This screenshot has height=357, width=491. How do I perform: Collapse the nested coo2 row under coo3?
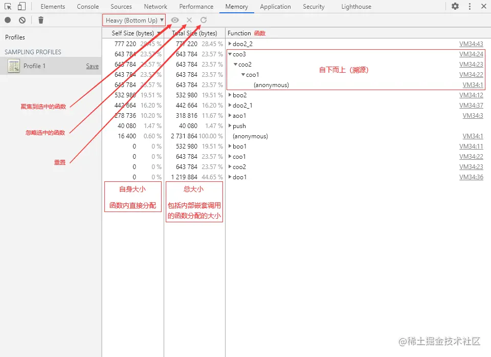235,65
